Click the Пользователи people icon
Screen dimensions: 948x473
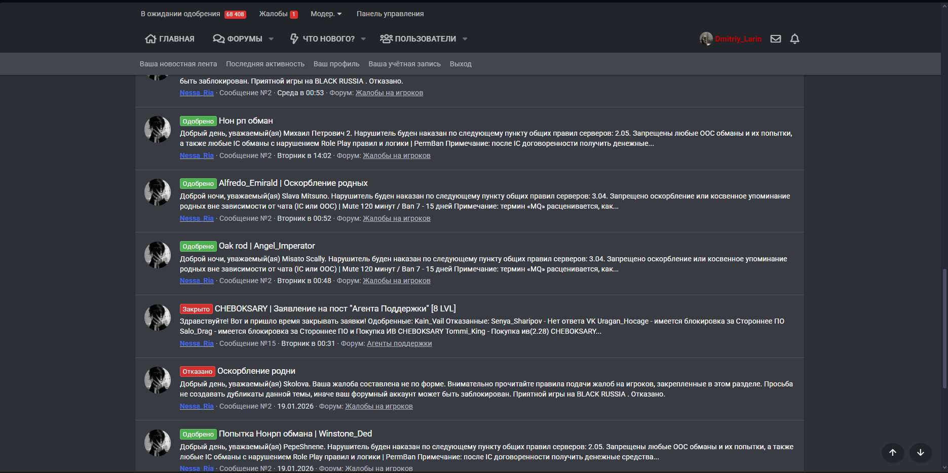(x=386, y=39)
